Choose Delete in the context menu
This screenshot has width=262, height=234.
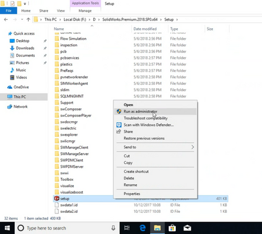155,178
